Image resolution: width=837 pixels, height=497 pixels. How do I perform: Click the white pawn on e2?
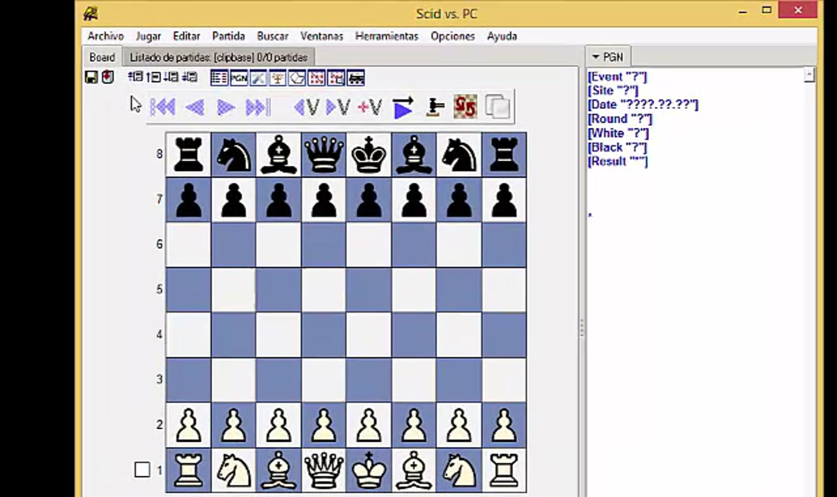pyautogui.click(x=369, y=426)
